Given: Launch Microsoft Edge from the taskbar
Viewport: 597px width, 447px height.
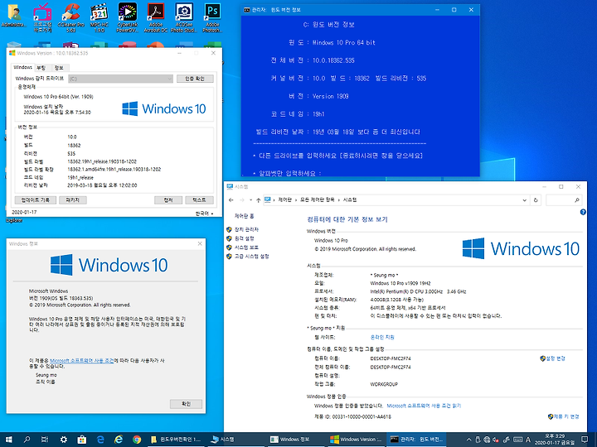Looking at the screenshot, I should pyautogui.click(x=100, y=440).
